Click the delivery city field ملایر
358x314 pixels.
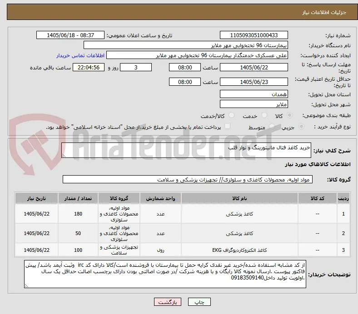tap(254, 104)
